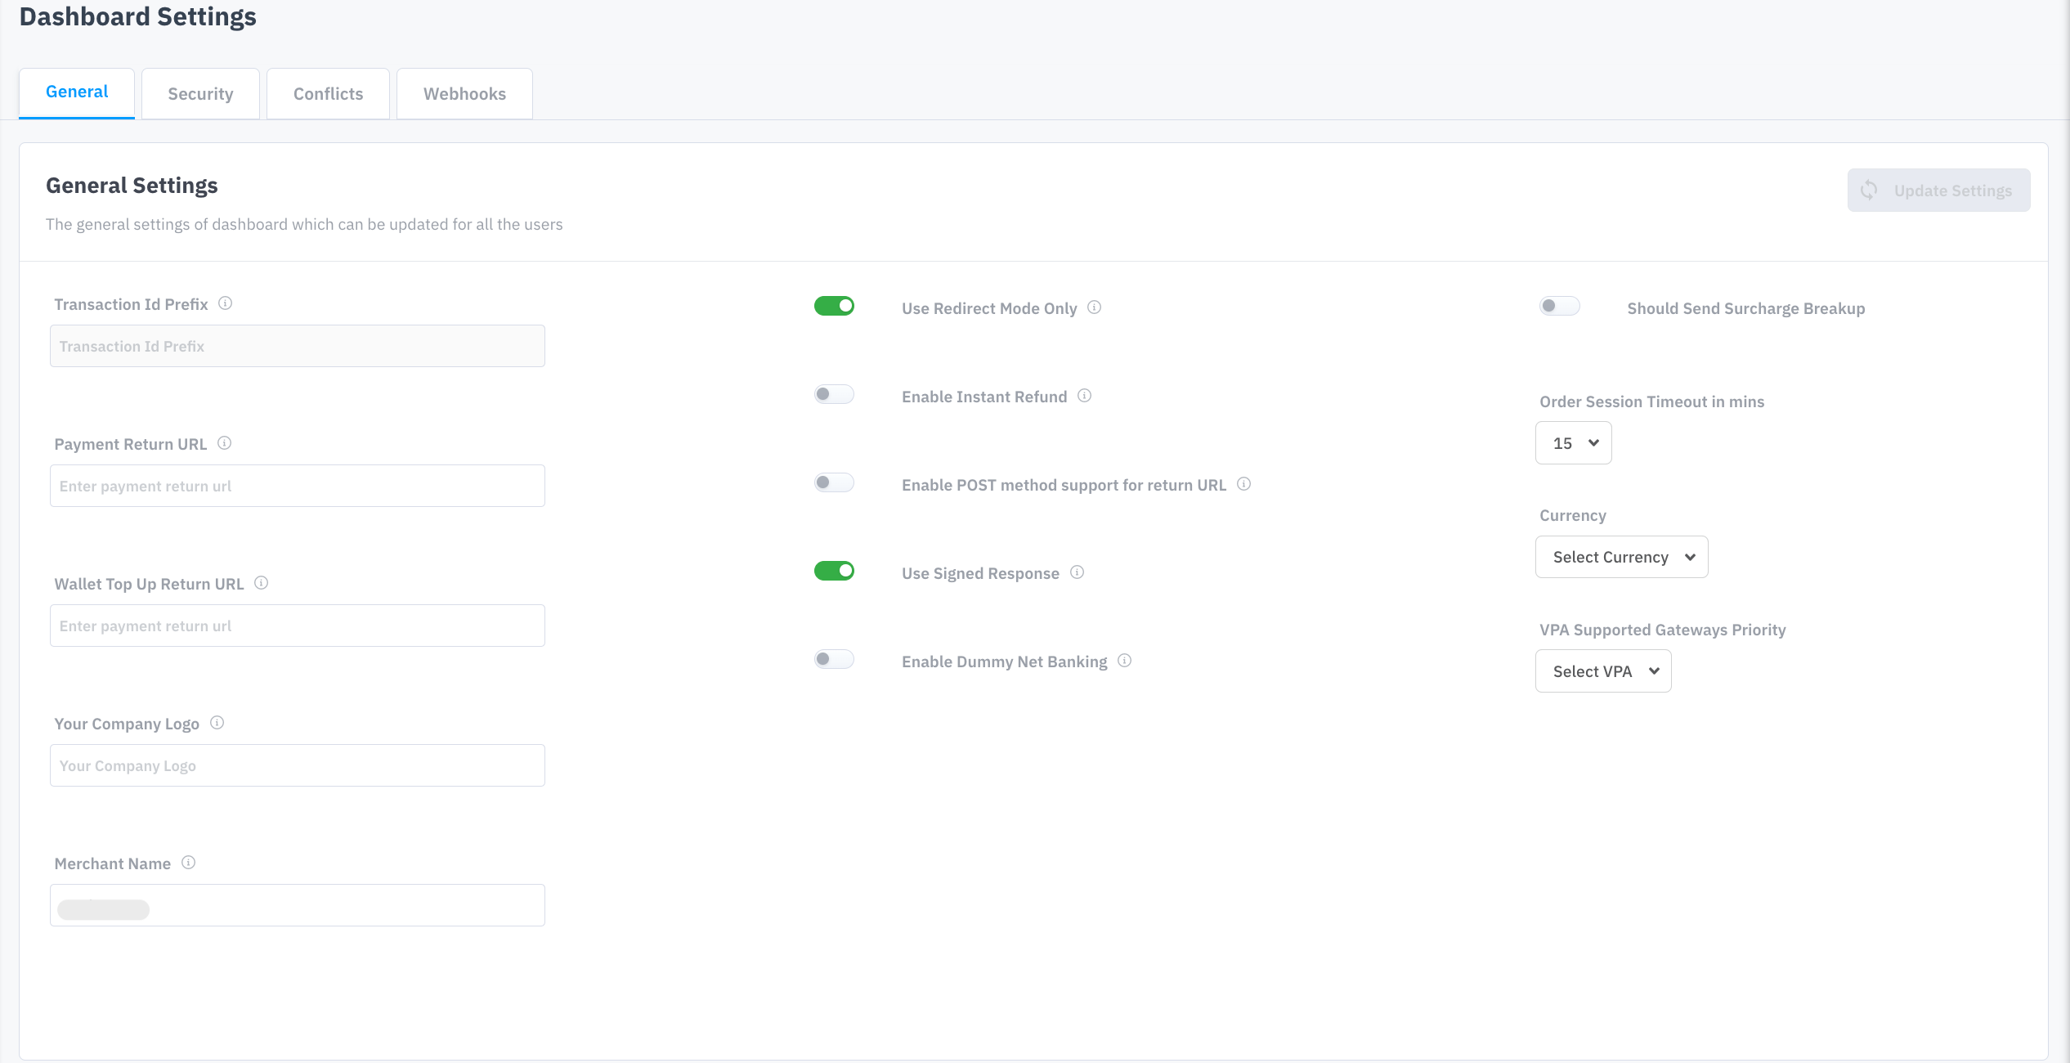Turn on Should Send Surcharge Breakup switch
Image resolution: width=2070 pixels, height=1063 pixels.
[x=1559, y=306]
